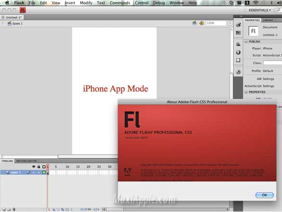
Task: Toggle Layer 1 visibility dot
Action: click(x=34, y=172)
